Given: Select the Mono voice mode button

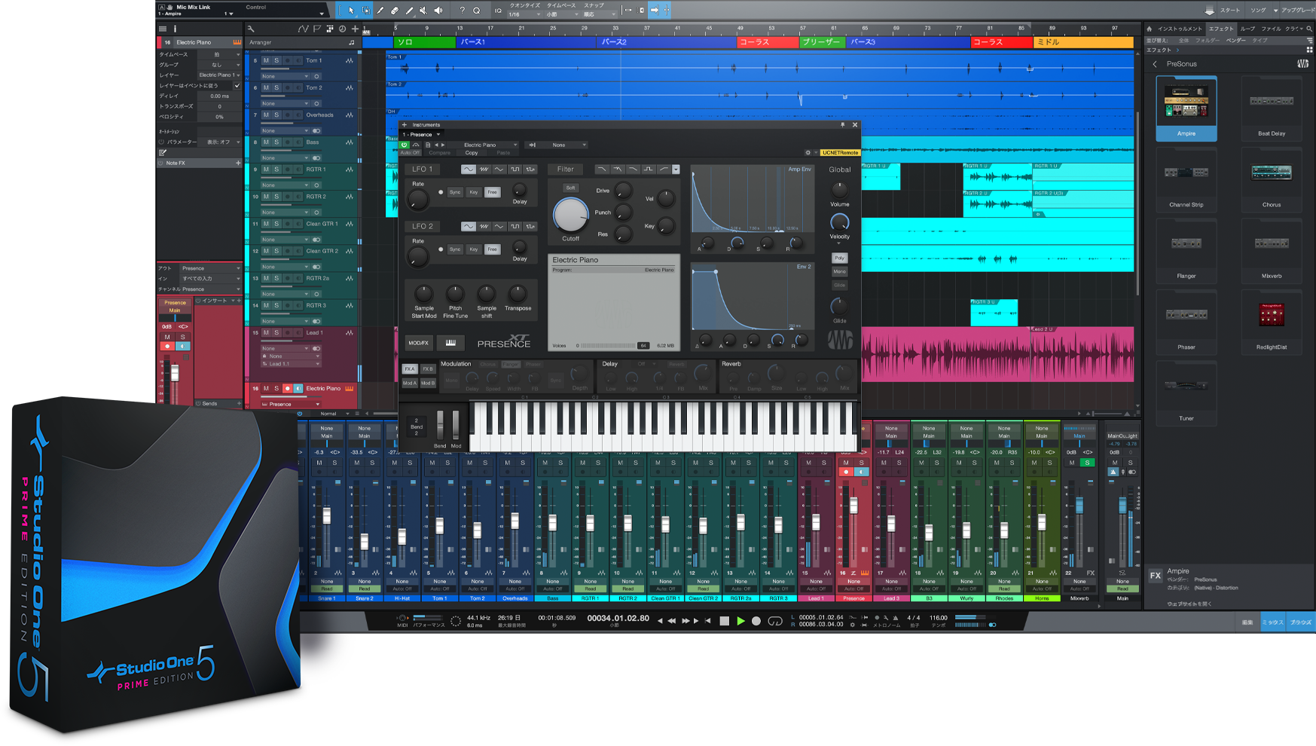Looking at the screenshot, I should 839,271.
